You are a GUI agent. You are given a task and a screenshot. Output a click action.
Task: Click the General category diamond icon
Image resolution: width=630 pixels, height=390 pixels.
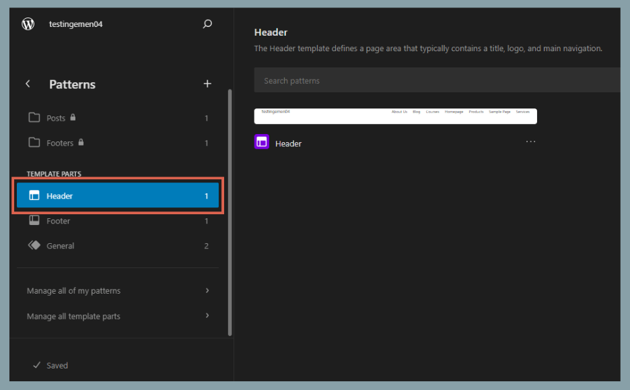(35, 245)
